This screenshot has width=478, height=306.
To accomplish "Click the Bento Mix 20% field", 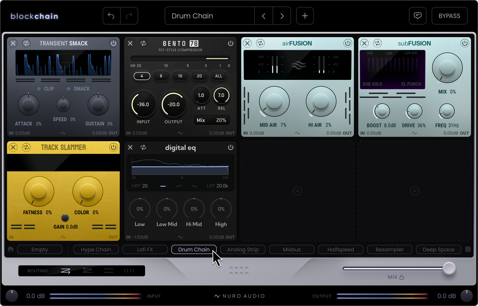I will click(x=212, y=120).
